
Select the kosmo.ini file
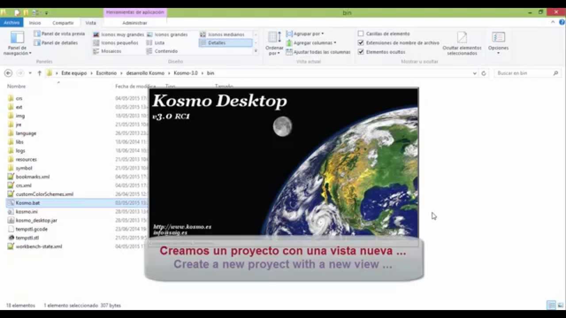point(27,212)
